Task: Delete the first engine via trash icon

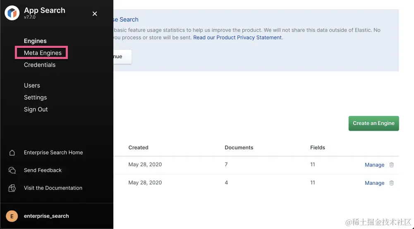Action: coord(392,165)
